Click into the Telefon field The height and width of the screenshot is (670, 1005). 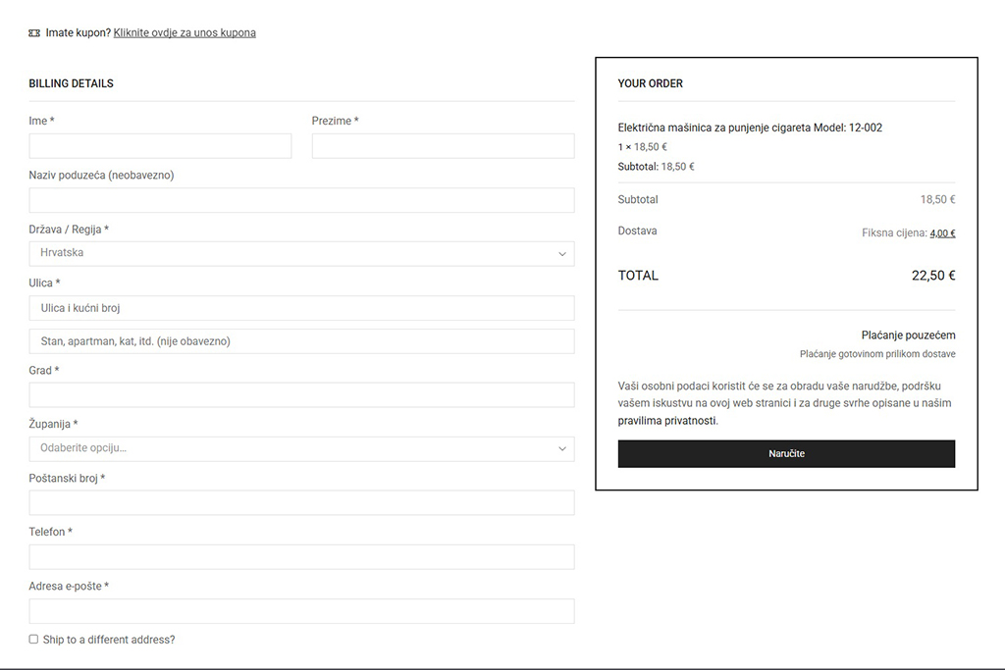point(301,557)
